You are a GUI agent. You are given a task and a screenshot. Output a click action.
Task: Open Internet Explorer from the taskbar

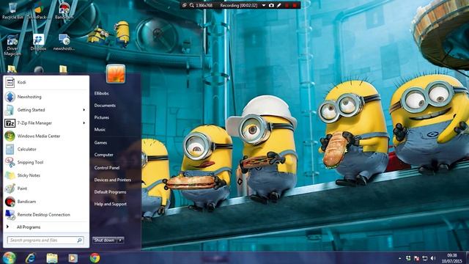coord(31,258)
